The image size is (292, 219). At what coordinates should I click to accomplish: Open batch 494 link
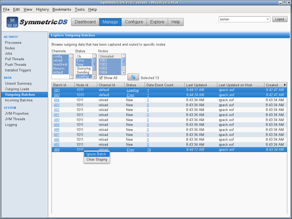click(57, 100)
